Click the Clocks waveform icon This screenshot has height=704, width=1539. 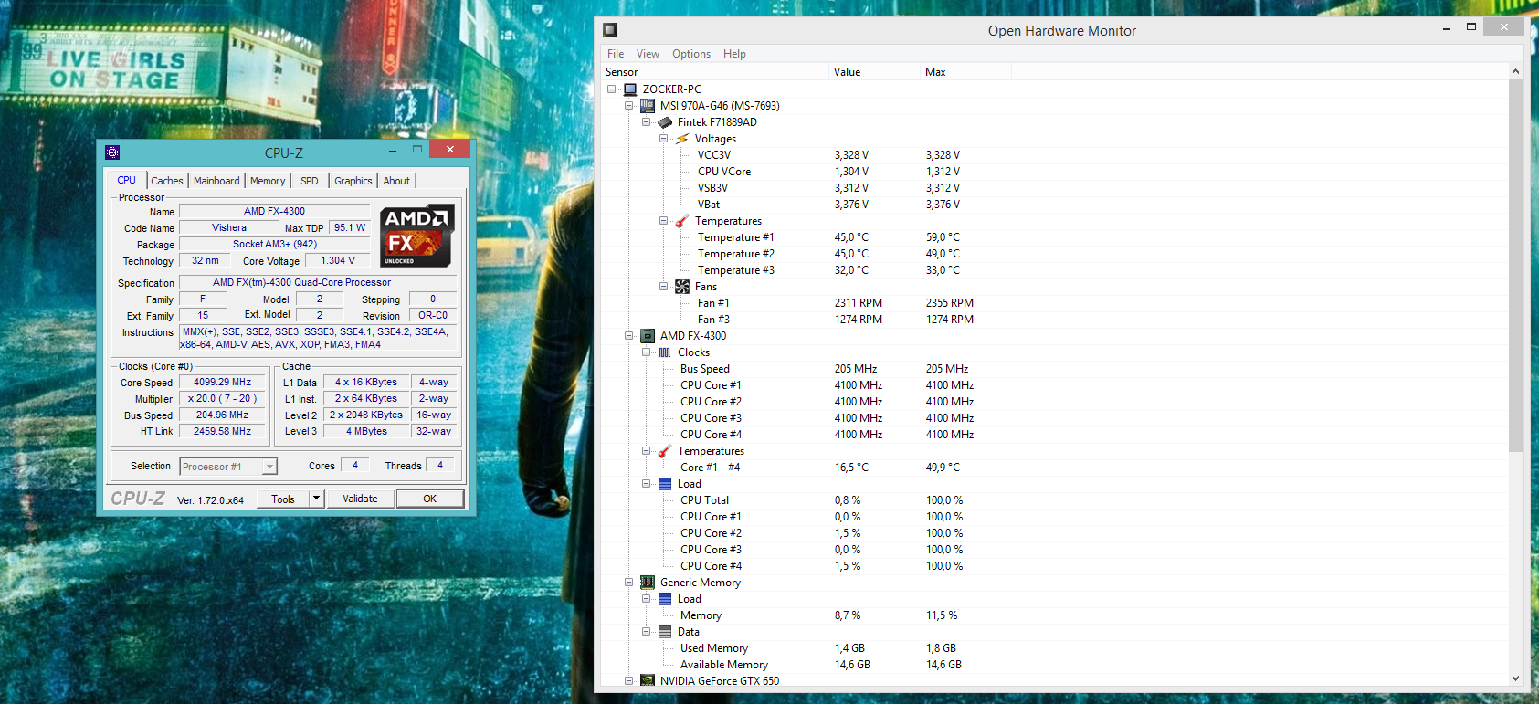(665, 352)
